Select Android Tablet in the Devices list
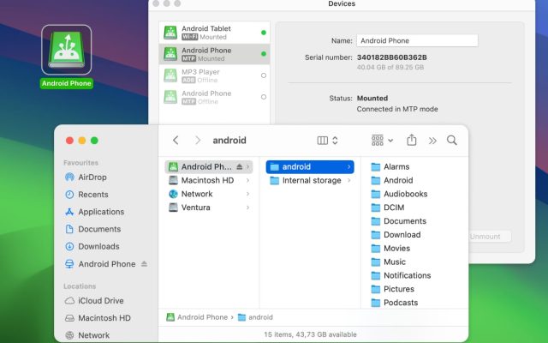This screenshot has width=548, height=343. [x=214, y=33]
